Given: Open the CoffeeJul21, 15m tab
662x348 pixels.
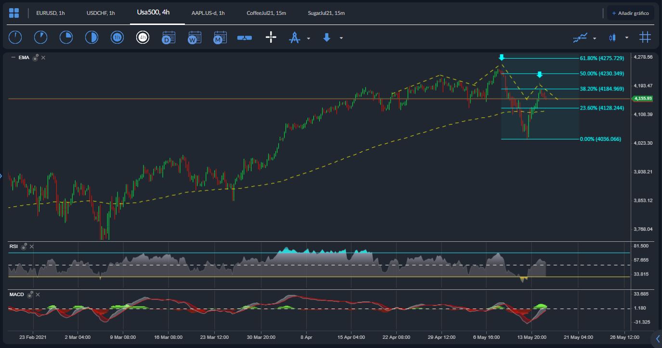Looking at the screenshot, I should pos(266,13).
